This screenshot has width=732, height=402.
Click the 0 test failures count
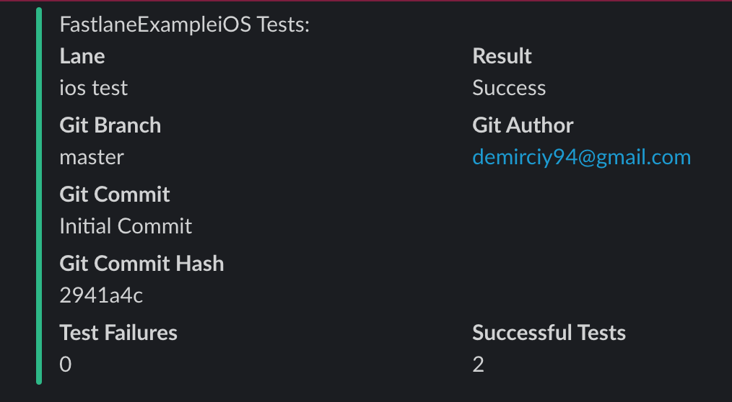(x=66, y=365)
